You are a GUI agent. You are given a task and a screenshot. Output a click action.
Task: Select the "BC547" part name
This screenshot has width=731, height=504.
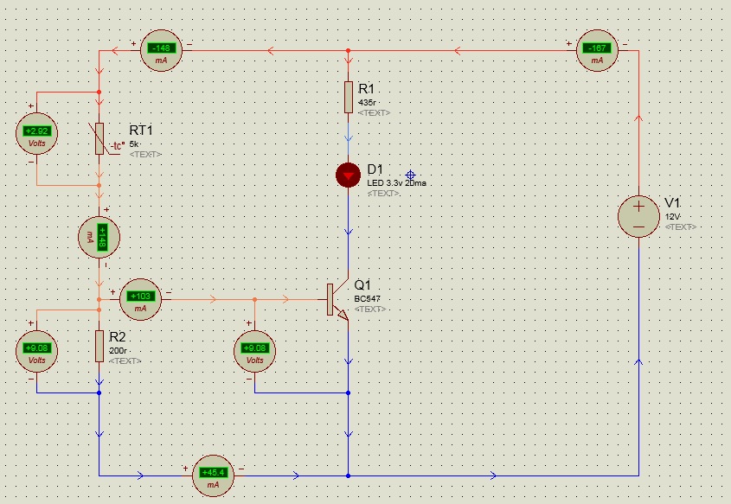tap(368, 299)
